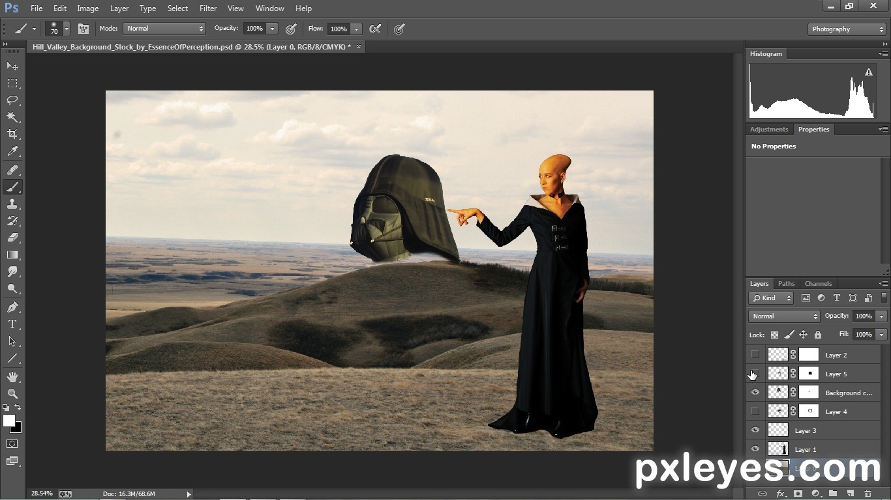The width and height of the screenshot is (891, 500).
Task: Open the tool preset picker arrow
Action: (x=34, y=29)
